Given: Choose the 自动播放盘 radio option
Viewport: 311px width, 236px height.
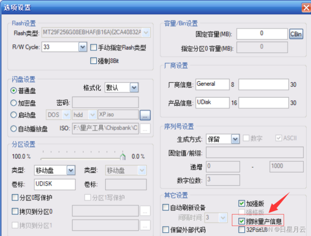Looking at the screenshot, I should click(x=14, y=129).
